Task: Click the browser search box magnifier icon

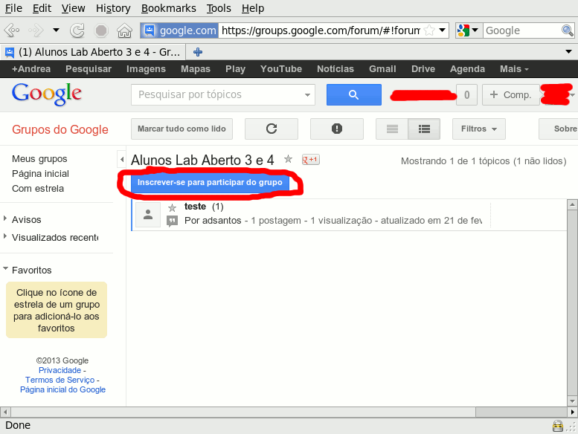Action: tap(567, 30)
